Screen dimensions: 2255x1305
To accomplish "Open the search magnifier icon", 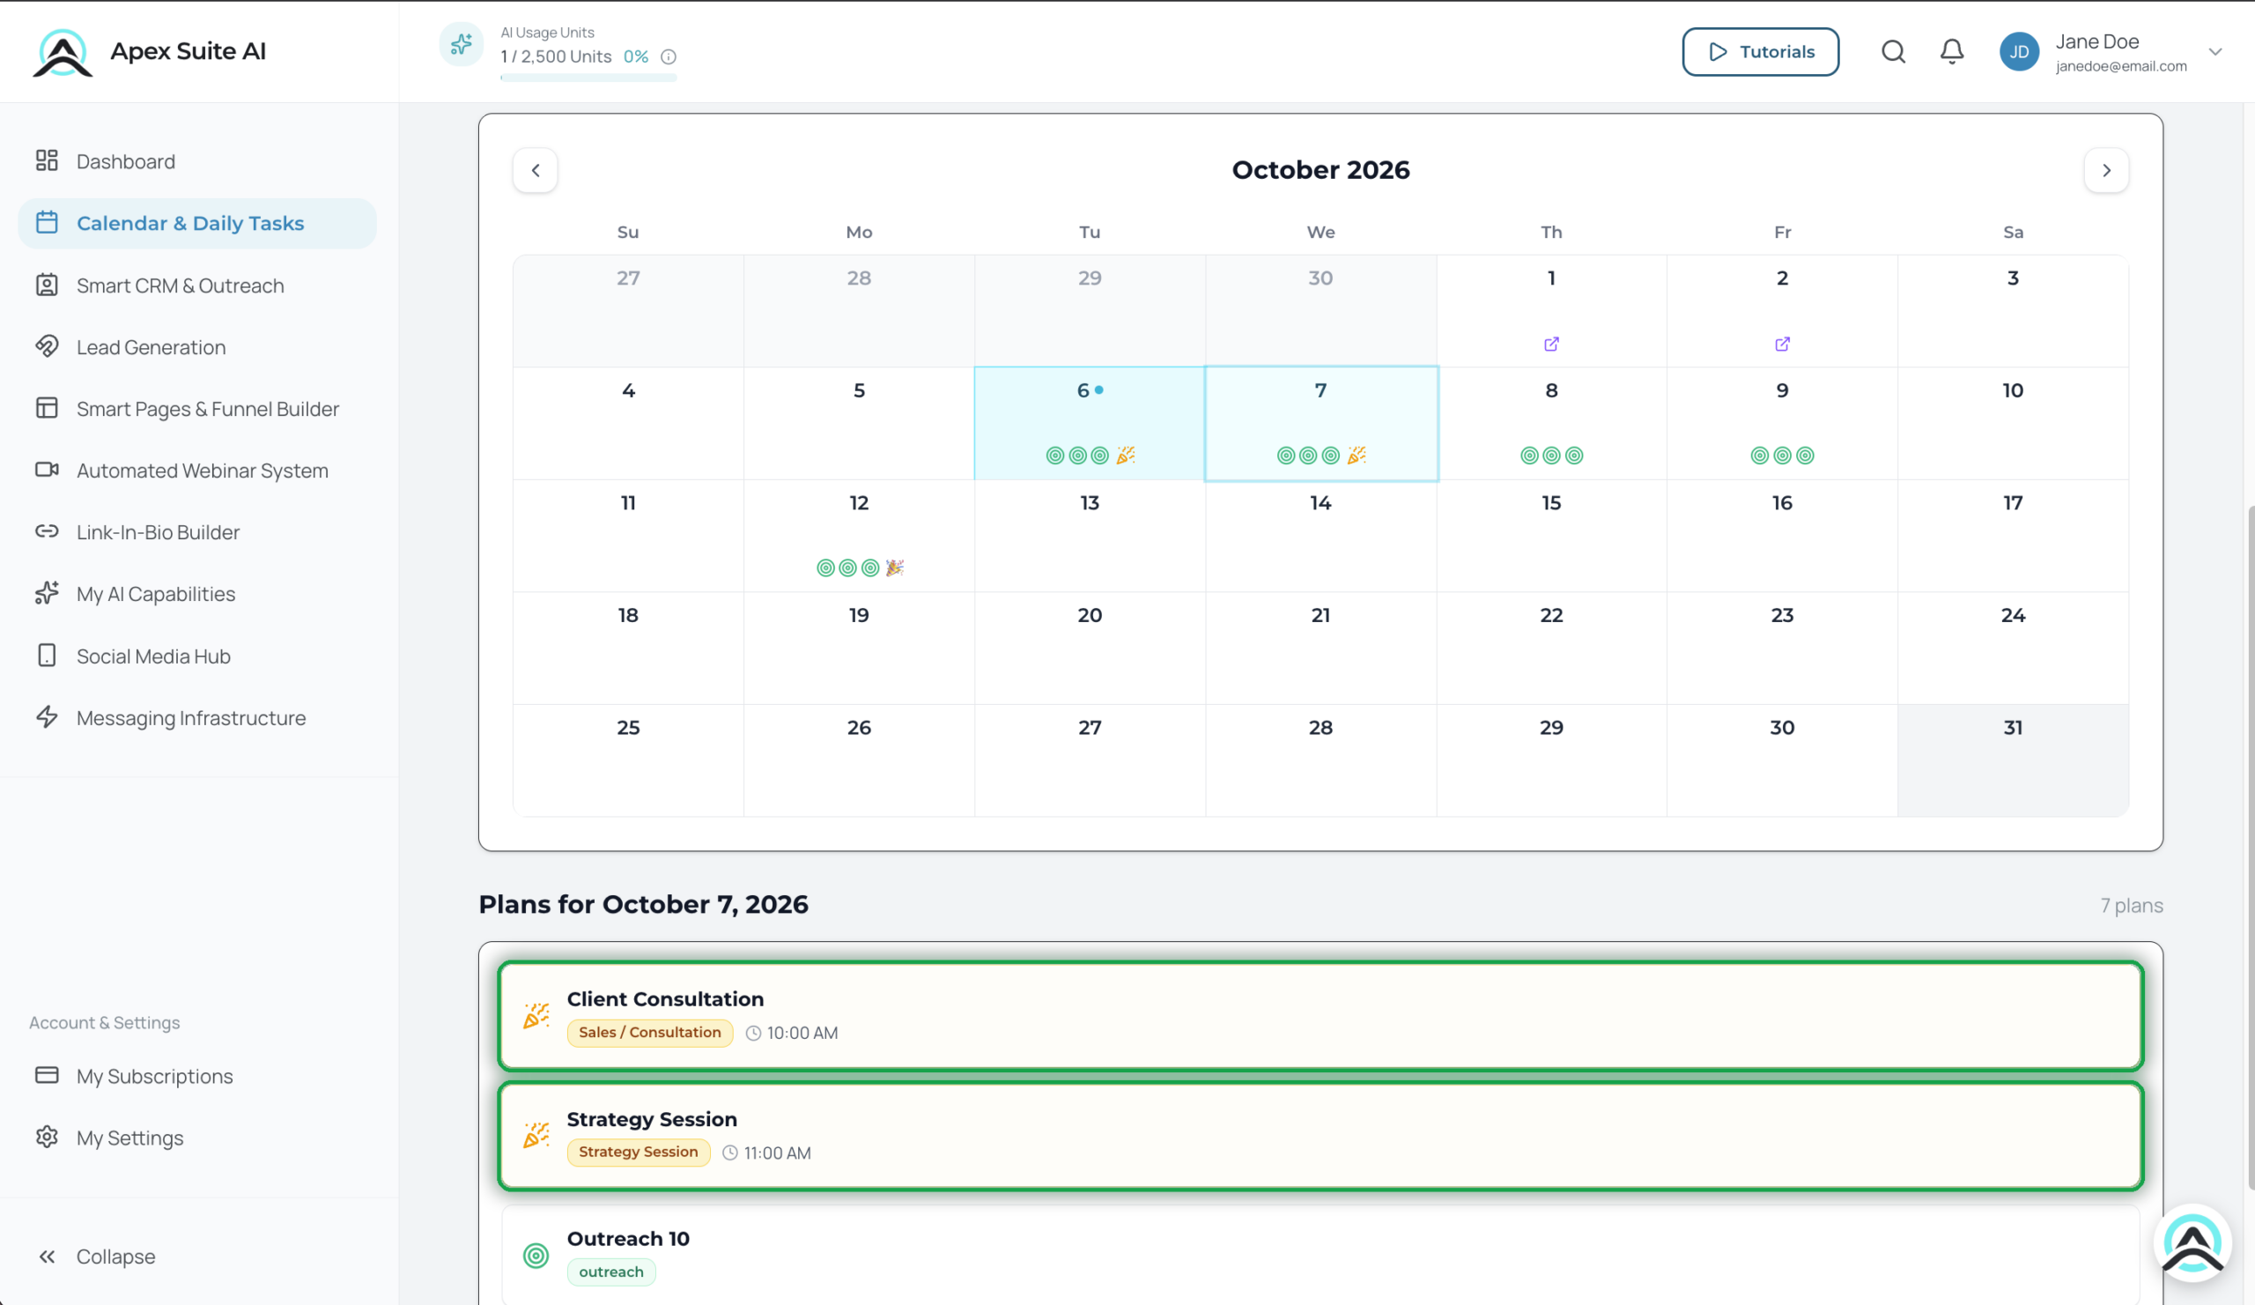I will (x=1893, y=52).
